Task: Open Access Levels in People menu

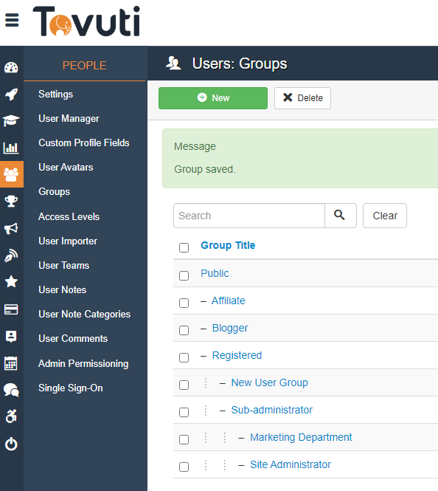Action: point(69,216)
